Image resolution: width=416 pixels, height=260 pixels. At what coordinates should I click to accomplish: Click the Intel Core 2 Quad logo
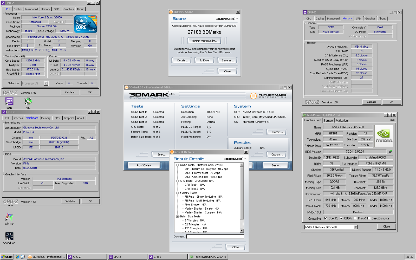[x=86, y=24]
